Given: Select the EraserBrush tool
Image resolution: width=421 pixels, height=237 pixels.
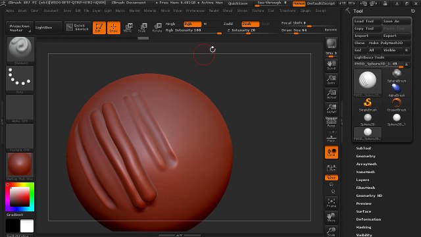Looking at the screenshot, I should 397,105.
